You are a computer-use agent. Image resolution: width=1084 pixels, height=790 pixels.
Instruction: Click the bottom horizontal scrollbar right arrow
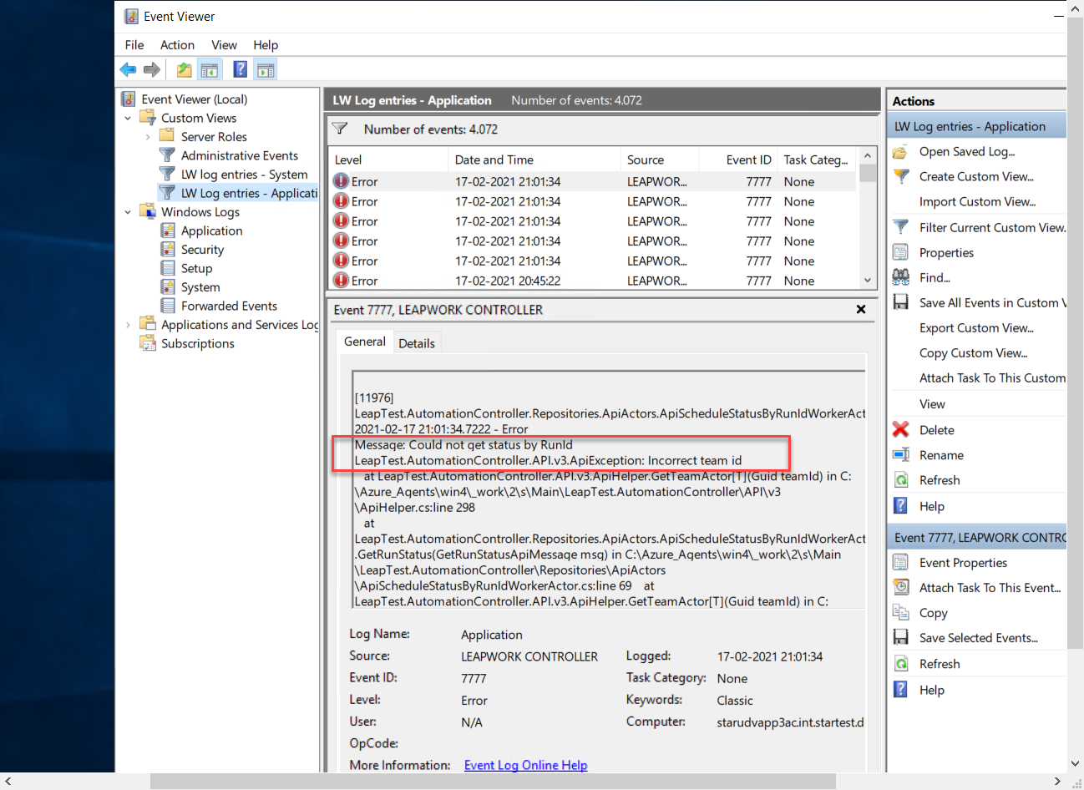point(1057,782)
